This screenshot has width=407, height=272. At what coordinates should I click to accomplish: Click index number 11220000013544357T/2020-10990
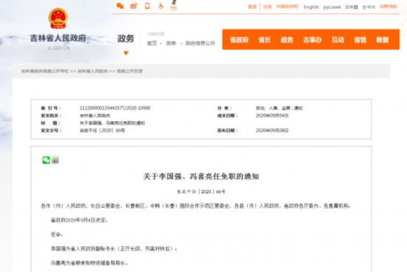pyautogui.click(x=115, y=108)
